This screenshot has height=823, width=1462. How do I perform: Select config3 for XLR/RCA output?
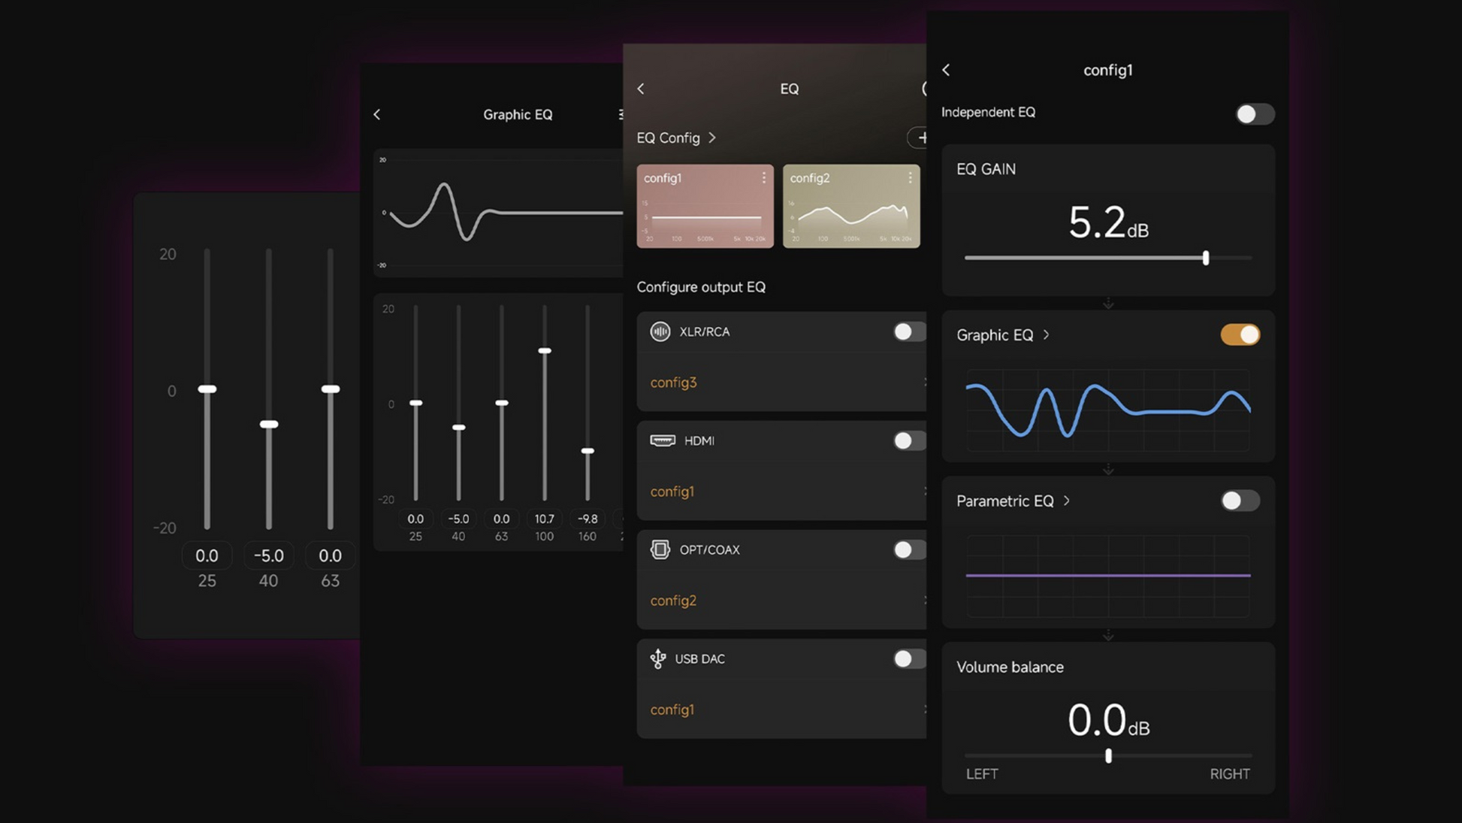[x=781, y=383]
